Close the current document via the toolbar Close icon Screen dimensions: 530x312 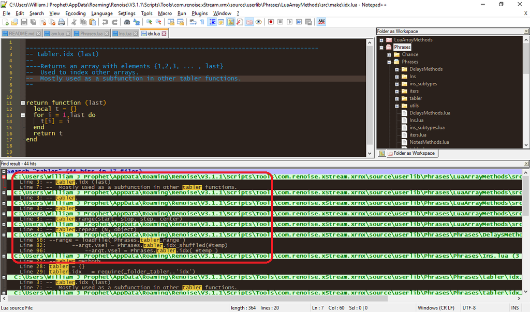click(x=42, y=22)
